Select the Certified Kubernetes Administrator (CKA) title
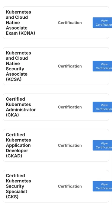The height and width of the screenshot is (205, 112). pos(21,107)
